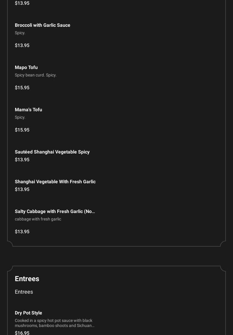Click the Entrees subtitle below the heading
233x335 pixels.
[24, 292]
